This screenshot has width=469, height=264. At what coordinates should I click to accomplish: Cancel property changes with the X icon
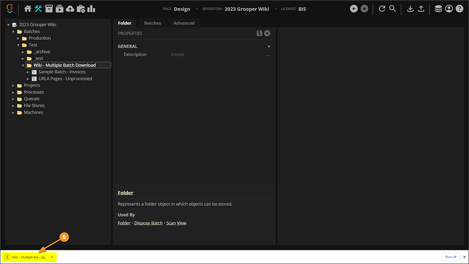267,33
